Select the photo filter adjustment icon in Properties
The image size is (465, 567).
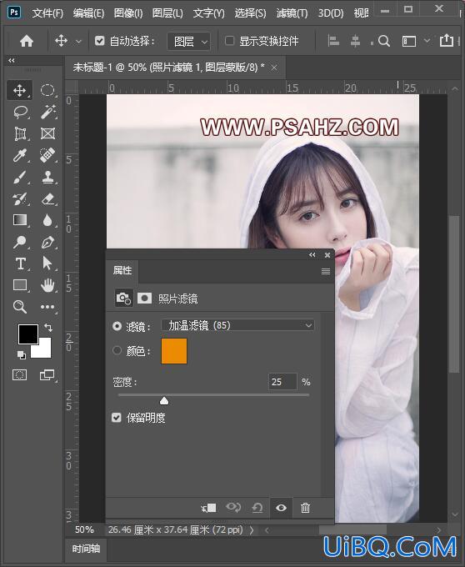pyautogui.click(x=123, y=299)
